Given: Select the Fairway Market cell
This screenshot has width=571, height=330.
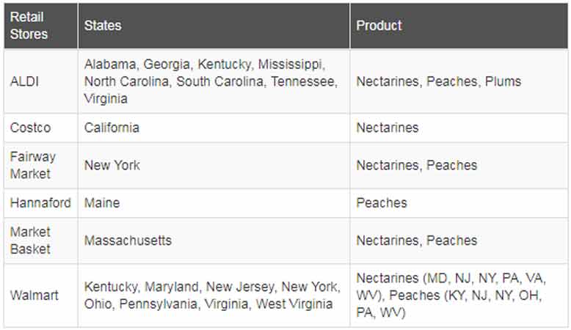Looking at the screenshot, I should pos(41,165).
